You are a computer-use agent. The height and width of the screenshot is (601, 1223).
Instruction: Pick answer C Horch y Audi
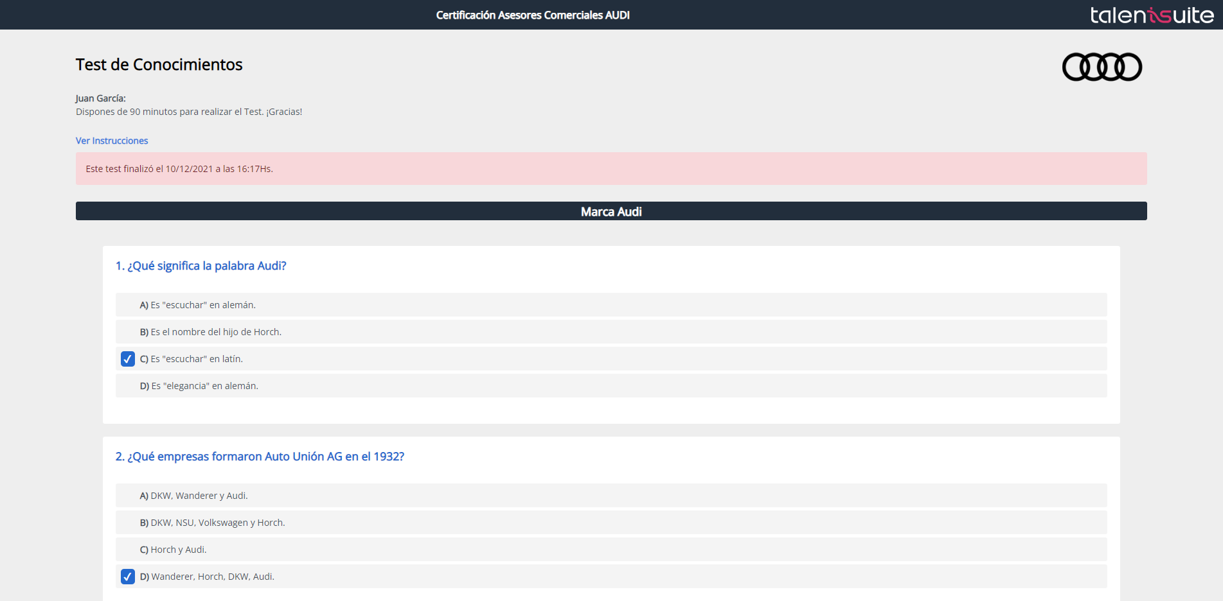[611, 550]
